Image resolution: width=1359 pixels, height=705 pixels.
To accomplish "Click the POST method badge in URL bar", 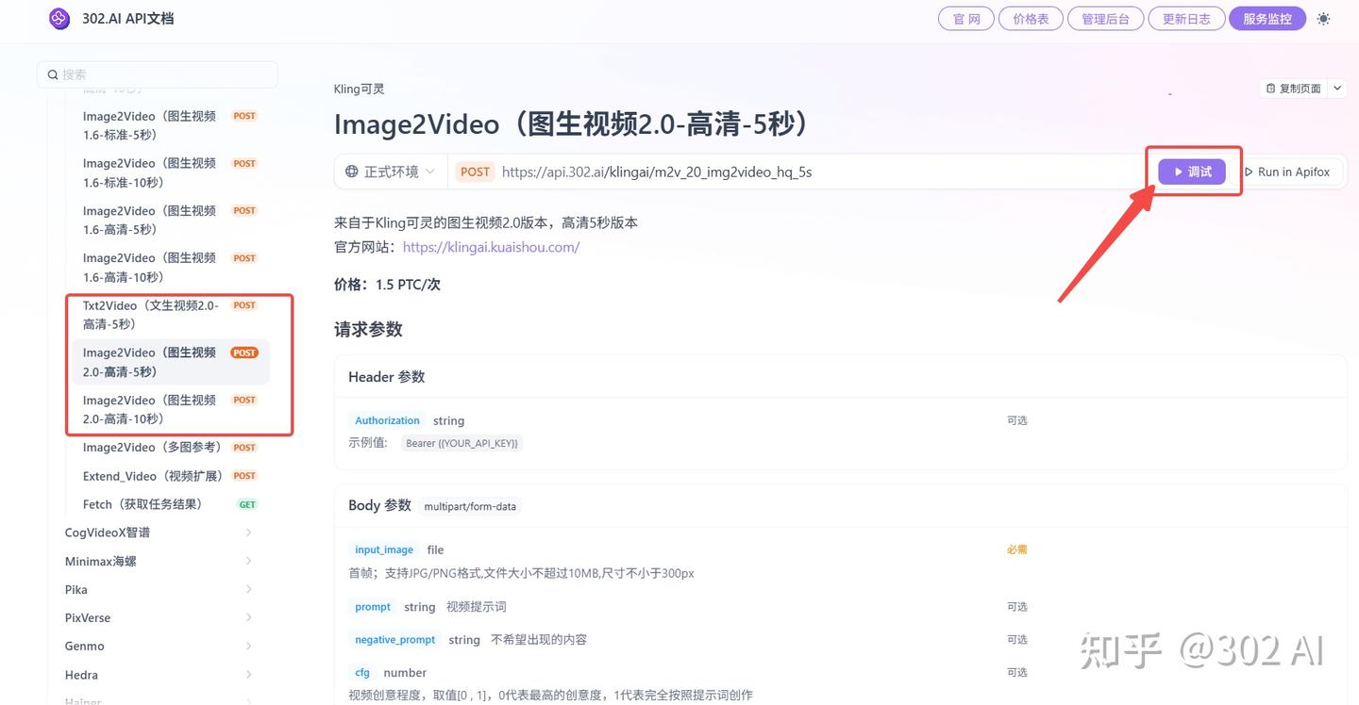I will click(x=475, y=172).
